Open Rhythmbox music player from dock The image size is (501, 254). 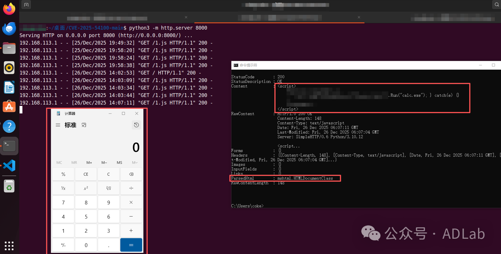pos(9,68)
